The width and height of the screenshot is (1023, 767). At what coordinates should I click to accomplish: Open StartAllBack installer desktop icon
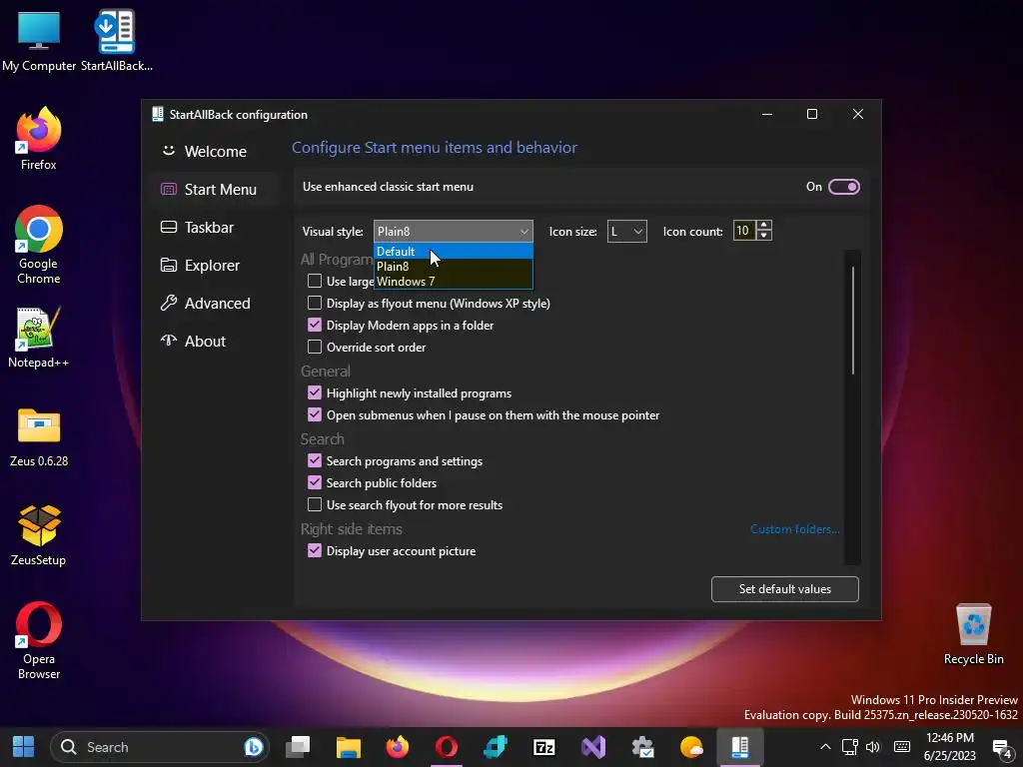(116, 39)
